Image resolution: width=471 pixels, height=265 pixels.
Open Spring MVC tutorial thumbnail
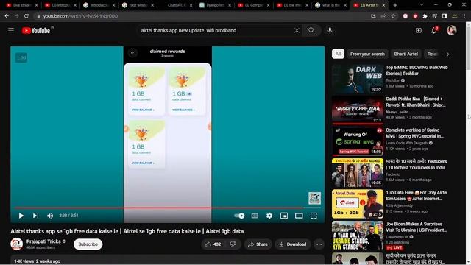tap(358, 141)
